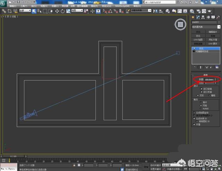
Task: Toggle the 3D Snaps icon
Action: 105,11
